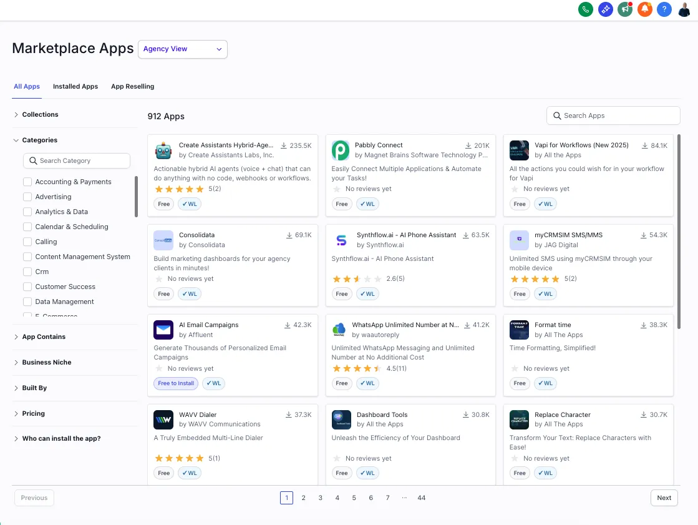698x525 pixels.
Task: Click the WL badge on Consolidata card
Action: tap(190, 294)
